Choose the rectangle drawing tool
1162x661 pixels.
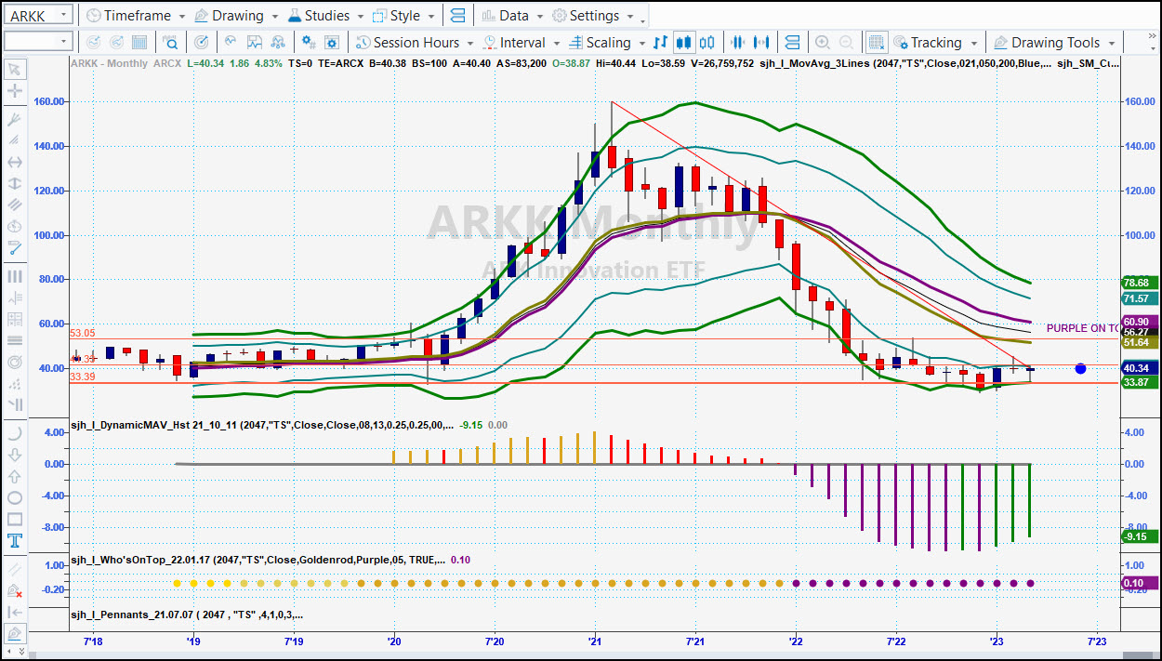tap(15, 520)
